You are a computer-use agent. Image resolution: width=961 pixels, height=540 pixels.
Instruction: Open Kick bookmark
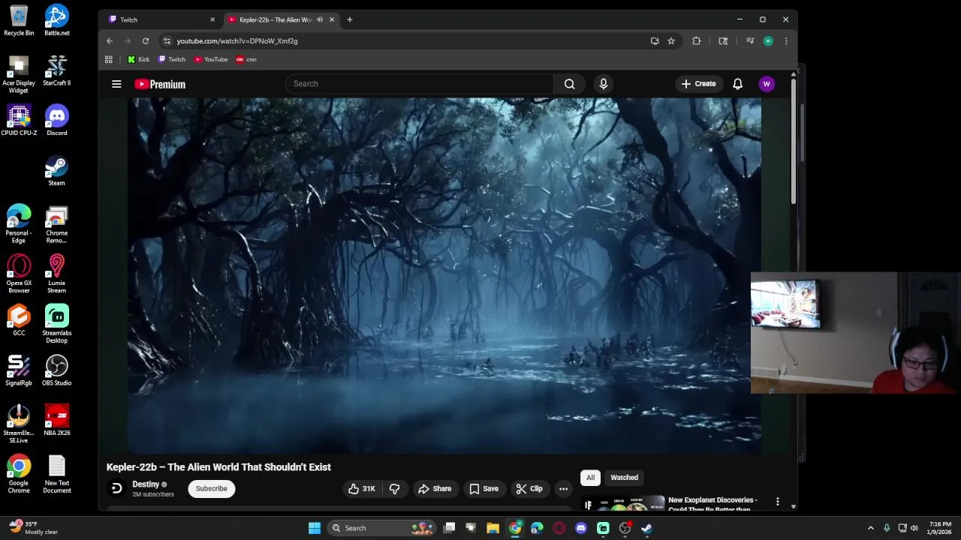tap(138, 59)
